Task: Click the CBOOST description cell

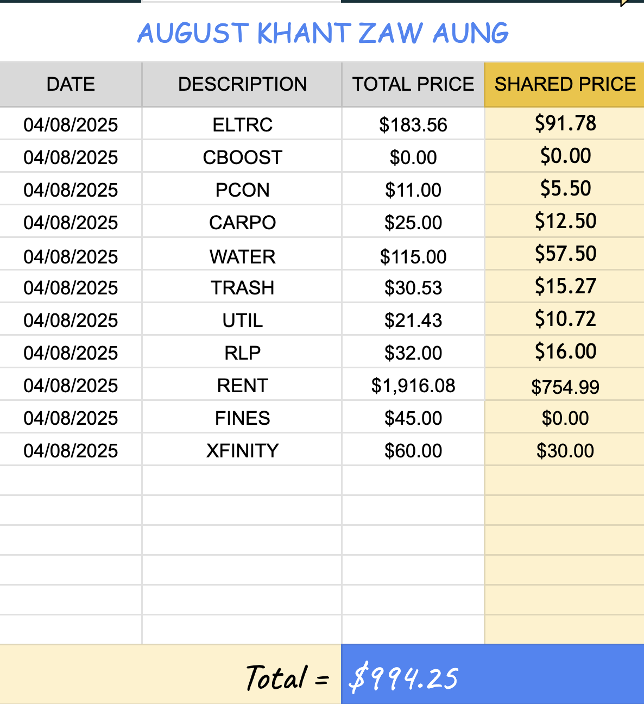Action: 242,157
